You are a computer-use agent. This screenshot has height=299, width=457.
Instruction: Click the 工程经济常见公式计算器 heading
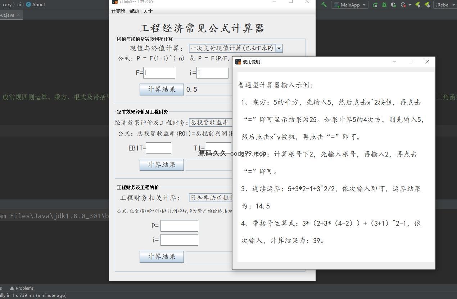tap(202, 28)
